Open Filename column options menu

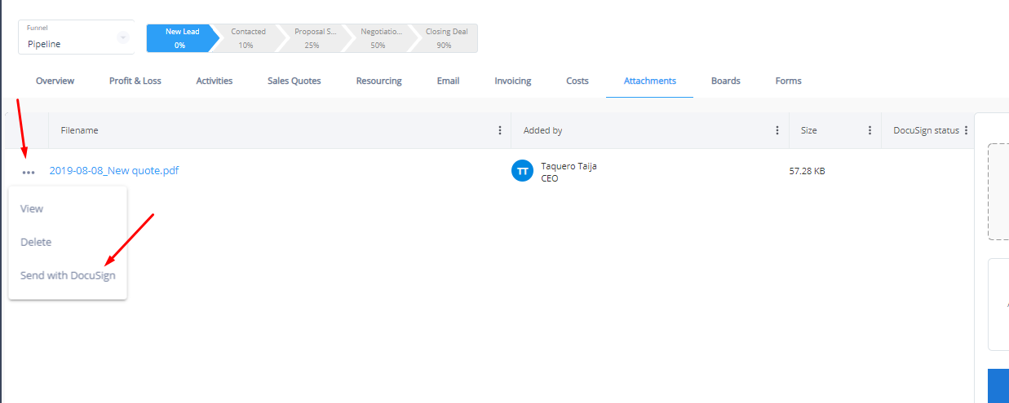click(x=500, y=130)
